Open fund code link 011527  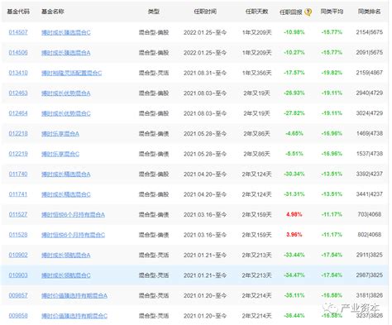(x=18, y=214)
